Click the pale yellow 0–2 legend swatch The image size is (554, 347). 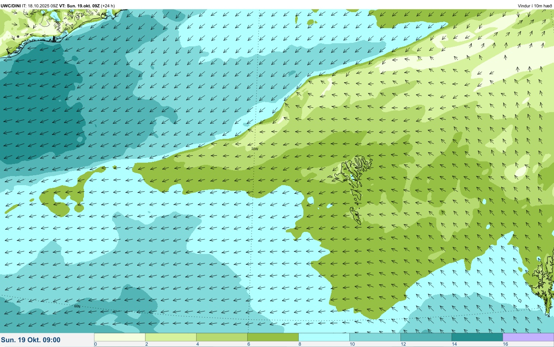coord(120,337)
